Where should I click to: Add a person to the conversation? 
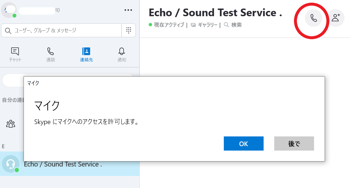click(x=336, y=18)
